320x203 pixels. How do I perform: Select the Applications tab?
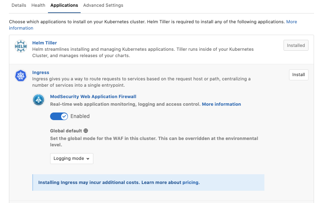pyautogui.click(x=64, y=5)
